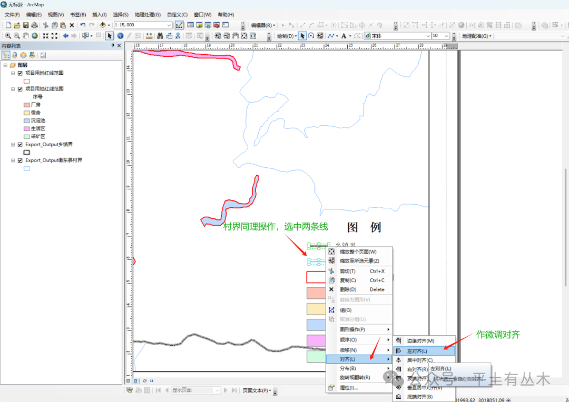Select the Zoom Out magnifier tool
569x402 pixels.
click(x=17, y=36)
